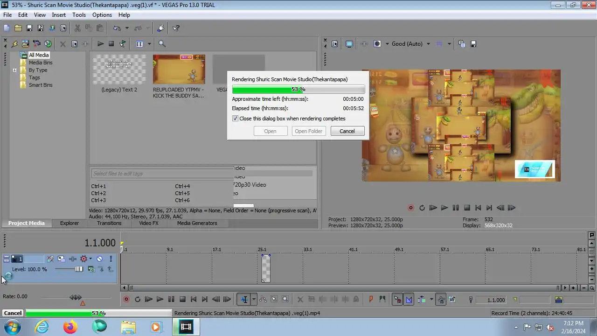
Task: Open project Properties toolbar icon
Action: pos(63,28)
